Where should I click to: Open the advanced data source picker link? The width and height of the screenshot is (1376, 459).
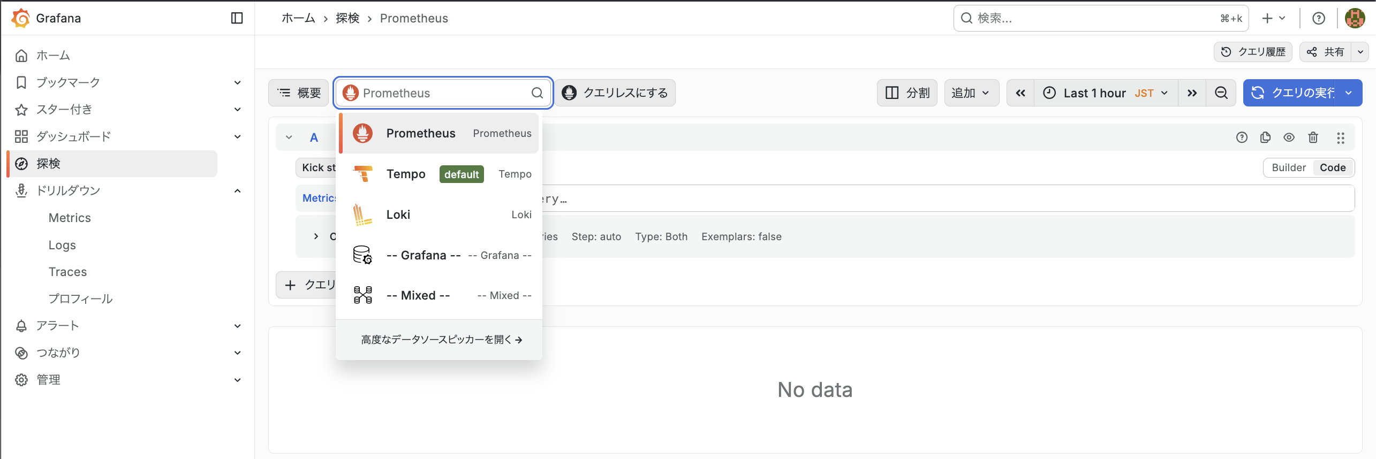(442, 340)
